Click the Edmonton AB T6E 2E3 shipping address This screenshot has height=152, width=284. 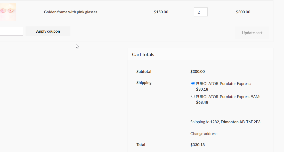click(x=236, y=122)
